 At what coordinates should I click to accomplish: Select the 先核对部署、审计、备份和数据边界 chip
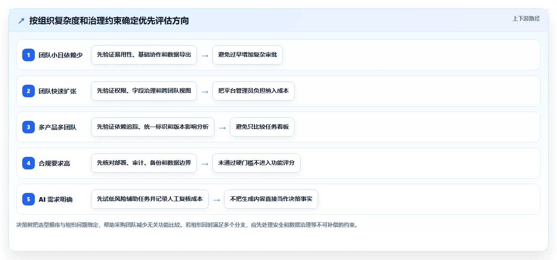(x=144, y=163)
